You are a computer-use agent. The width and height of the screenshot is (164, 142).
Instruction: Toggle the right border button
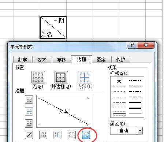pos(72,135)
